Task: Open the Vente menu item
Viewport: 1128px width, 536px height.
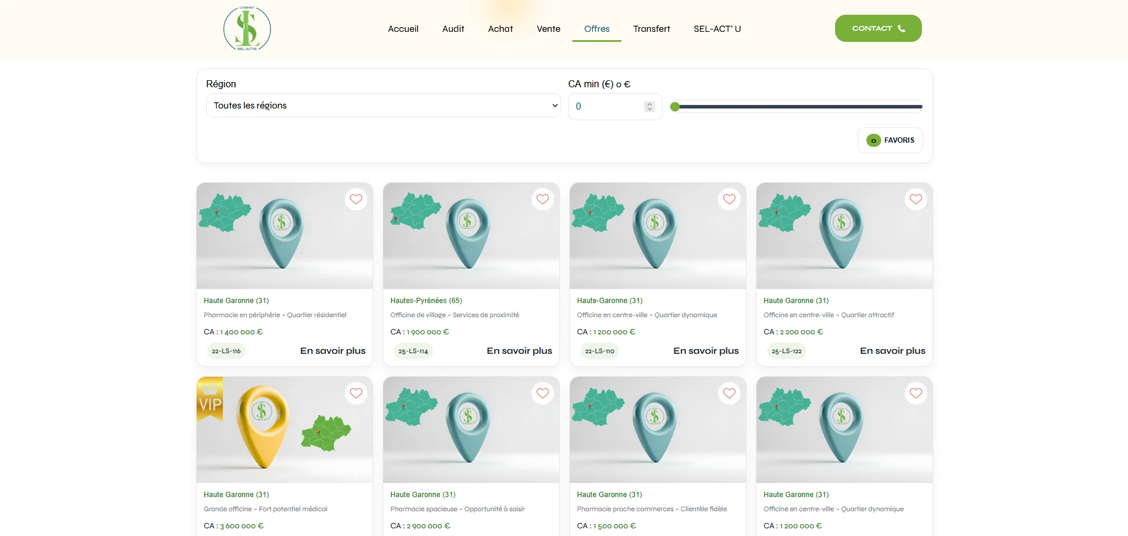Action: pyautogui.click(x=549, y=29)
